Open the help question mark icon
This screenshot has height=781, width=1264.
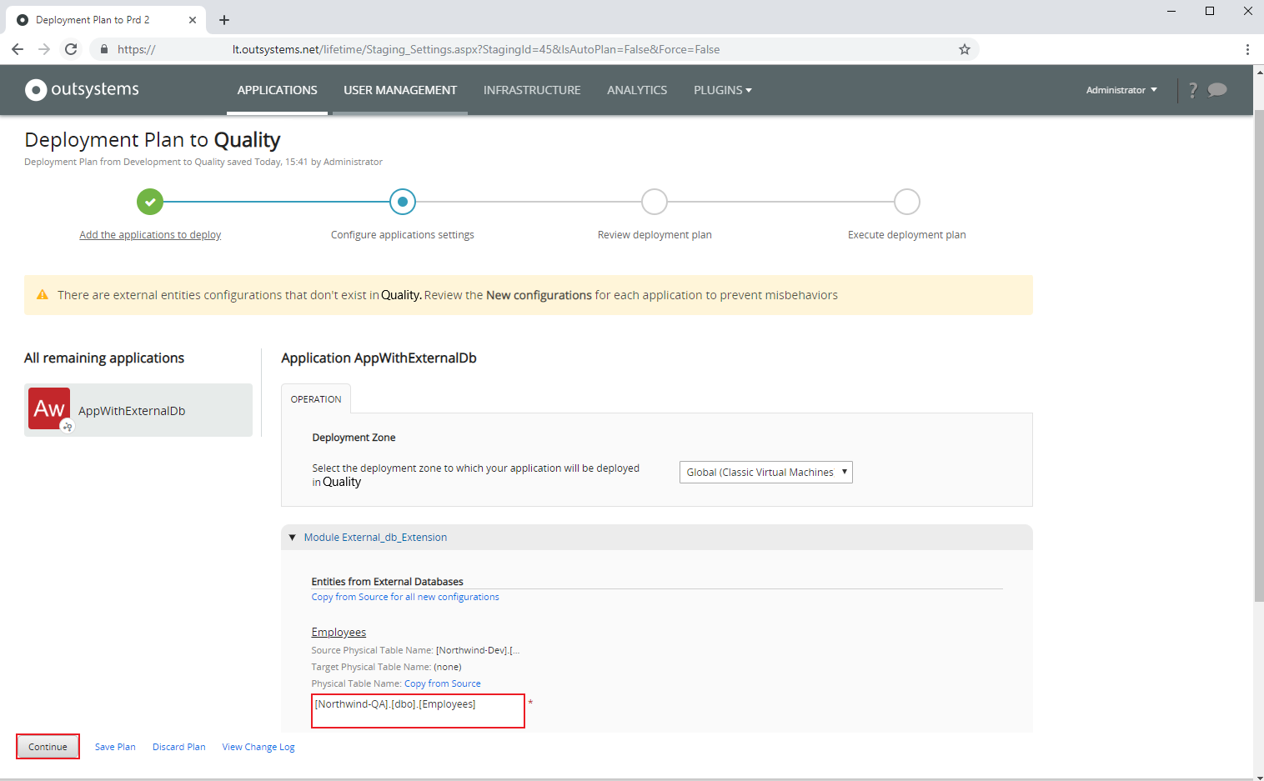click(x=1192, y=89)
